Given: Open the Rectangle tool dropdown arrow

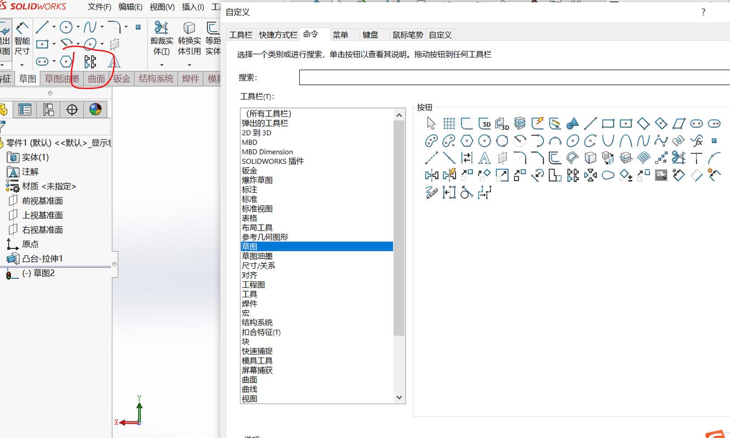Looking at the screenshot, I should (x=54, y=44).
